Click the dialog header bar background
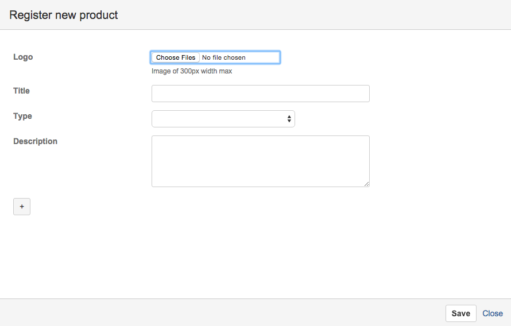Image resolution: width=511 pixels, height=326 pixels. (313, 15)
